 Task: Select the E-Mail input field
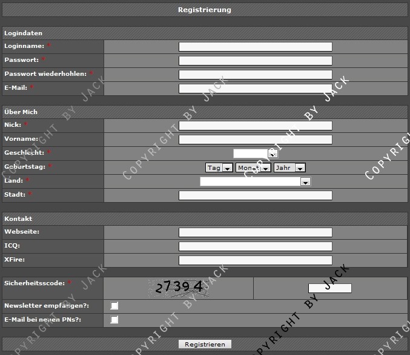[x=256, y=89]
